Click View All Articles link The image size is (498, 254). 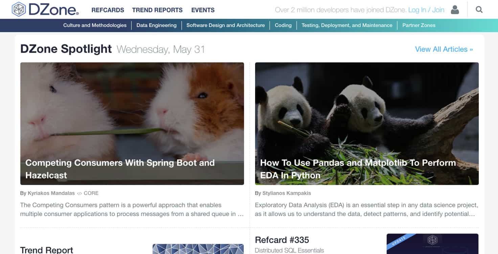[444, 49]
